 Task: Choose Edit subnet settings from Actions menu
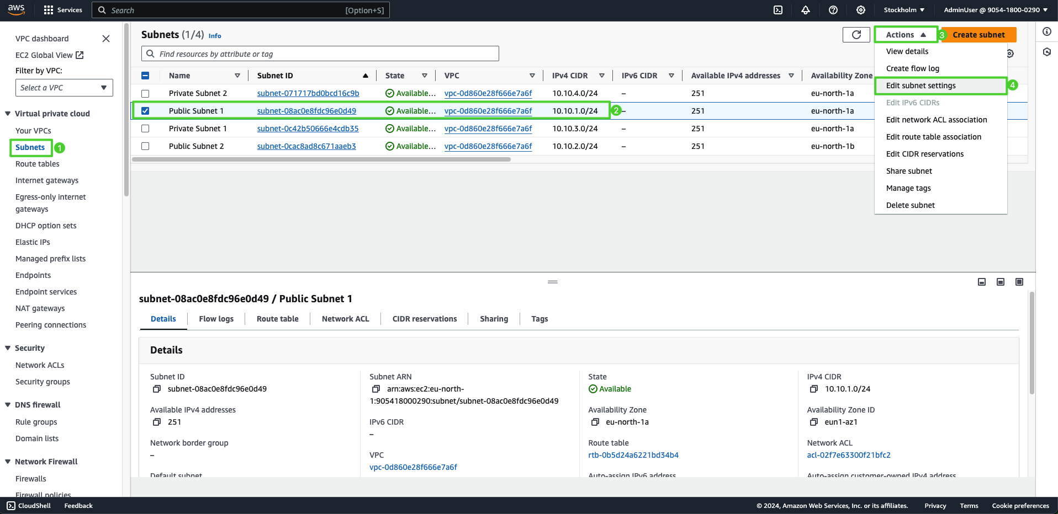(921, 85)
